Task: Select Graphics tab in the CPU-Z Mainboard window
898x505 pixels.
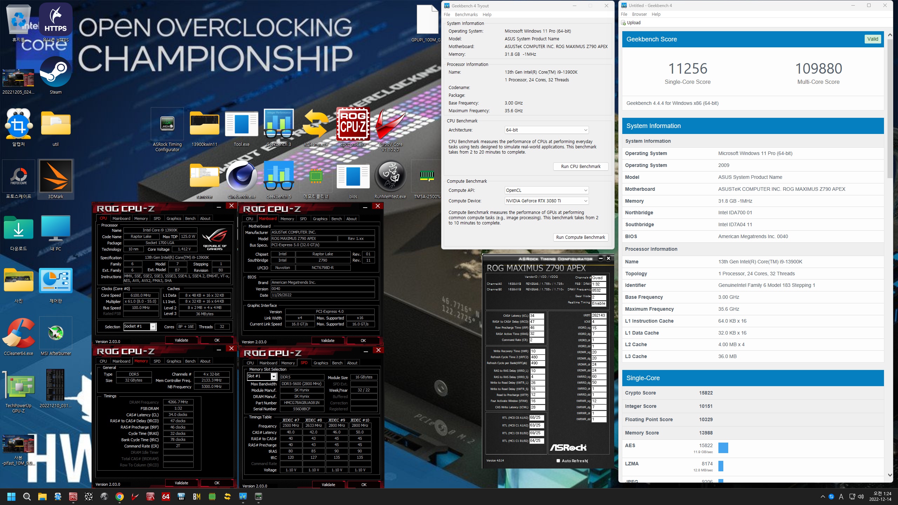Action: [320, 219]
